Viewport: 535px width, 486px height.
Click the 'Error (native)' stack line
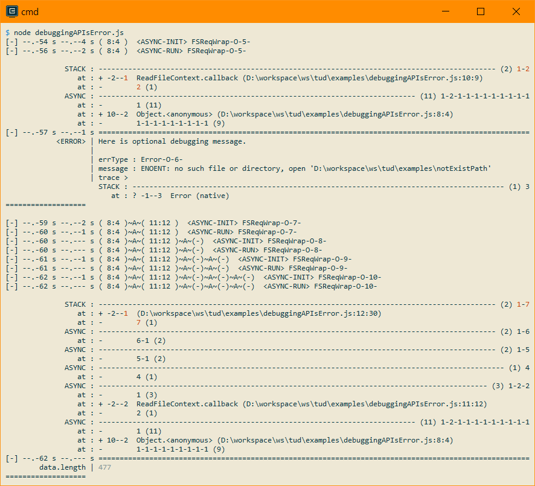(170, 196)
